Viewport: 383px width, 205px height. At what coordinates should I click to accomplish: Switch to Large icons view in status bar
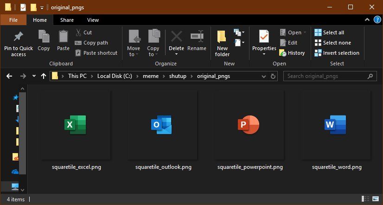pos(376,199)
